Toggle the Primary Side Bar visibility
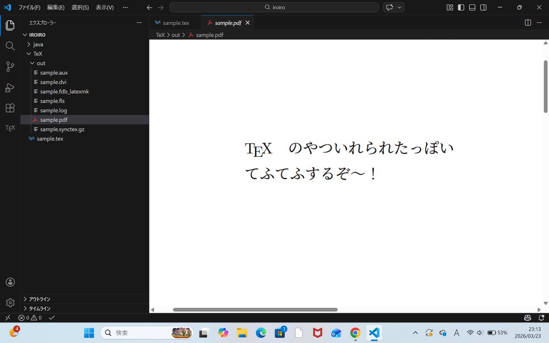This screenshot has width=549, height=343. coord(461,7)
